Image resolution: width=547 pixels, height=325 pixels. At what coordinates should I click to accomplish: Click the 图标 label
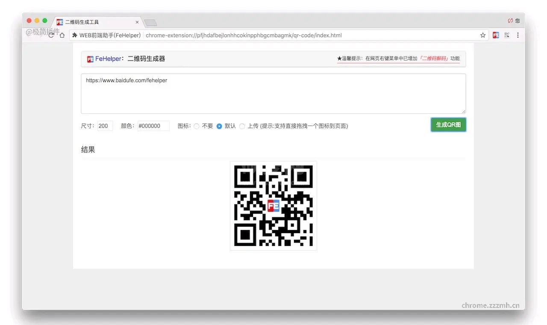pos(183,126)
